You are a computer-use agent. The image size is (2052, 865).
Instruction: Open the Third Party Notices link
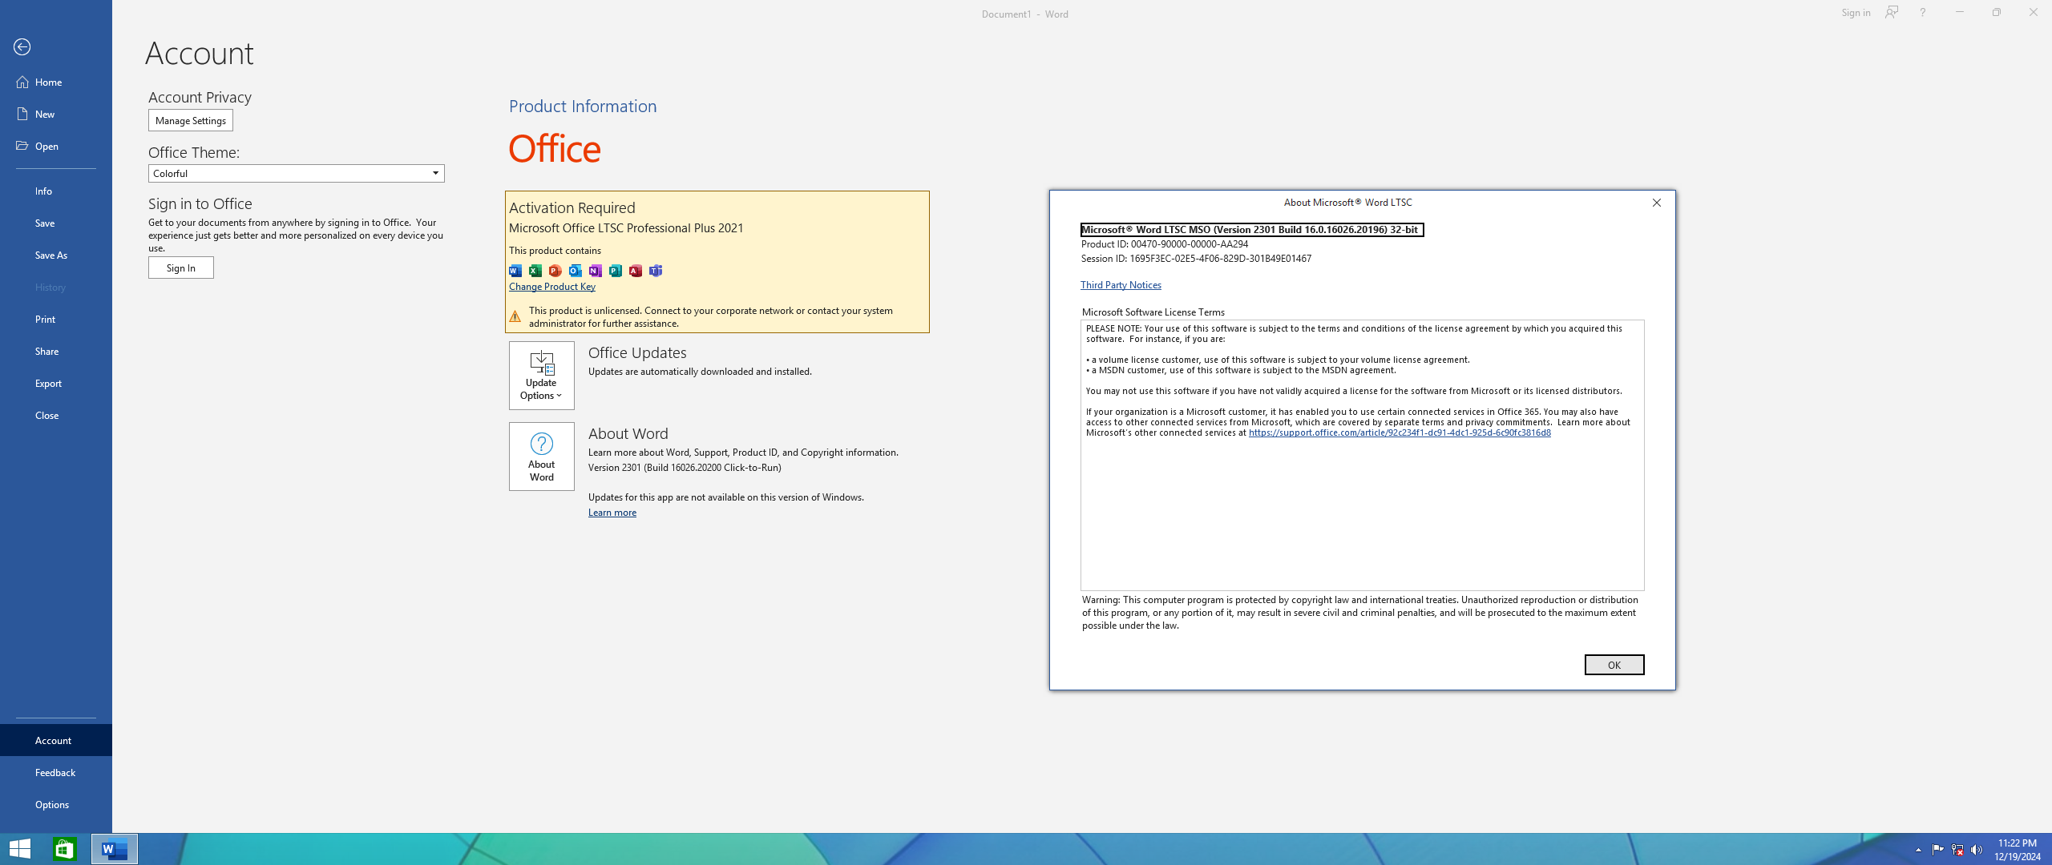1121,285
